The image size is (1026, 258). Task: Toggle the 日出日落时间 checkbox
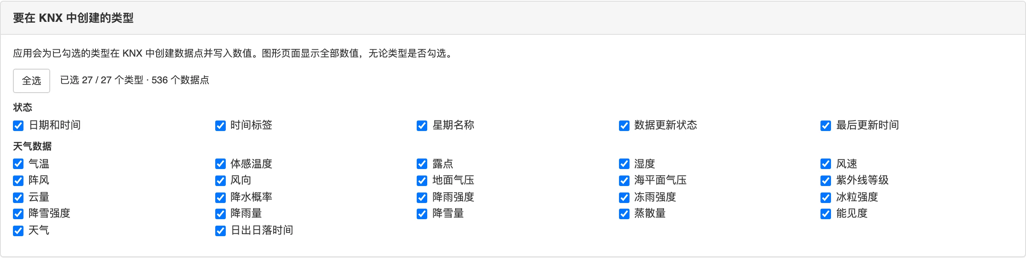point(220,231)
